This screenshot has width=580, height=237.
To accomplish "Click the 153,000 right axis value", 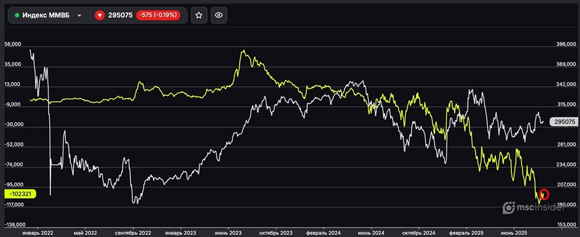I will pyautogui.click(x=566, y=225).
